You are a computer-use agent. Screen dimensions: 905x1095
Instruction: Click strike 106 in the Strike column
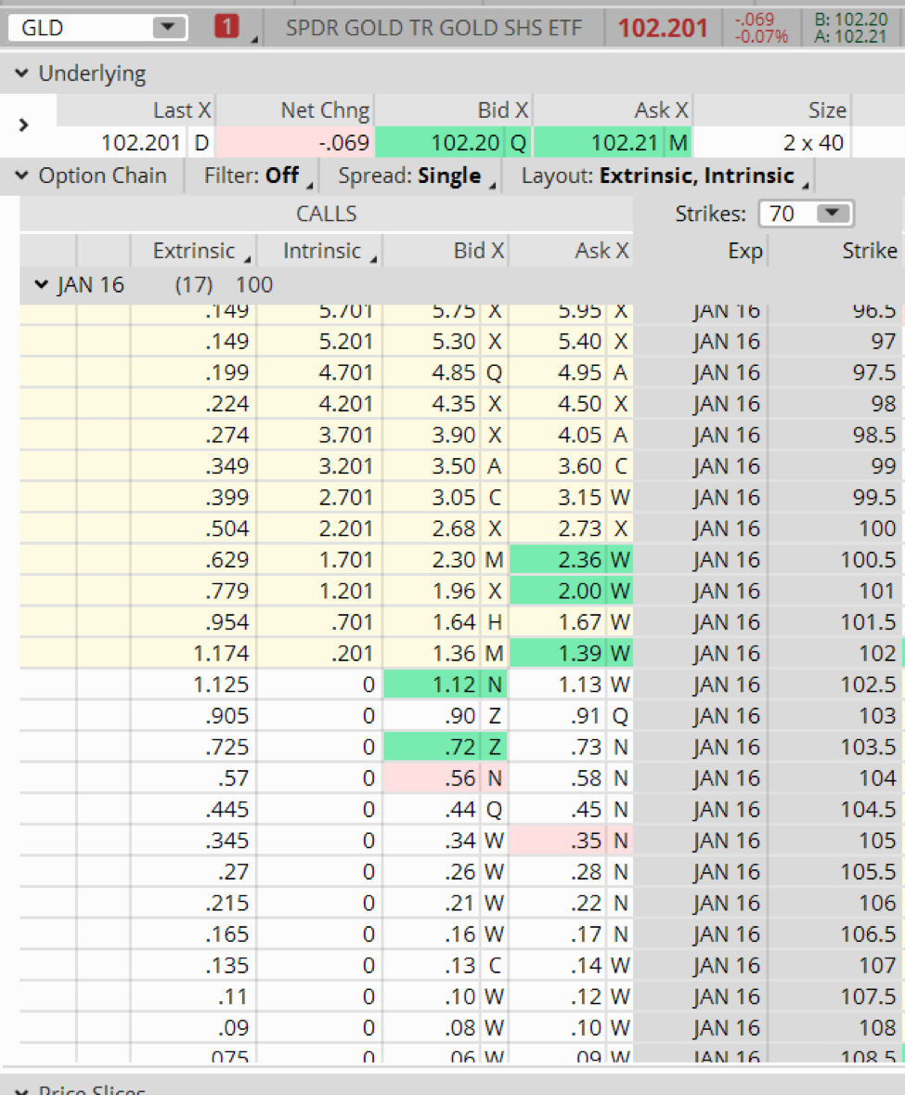835,902
